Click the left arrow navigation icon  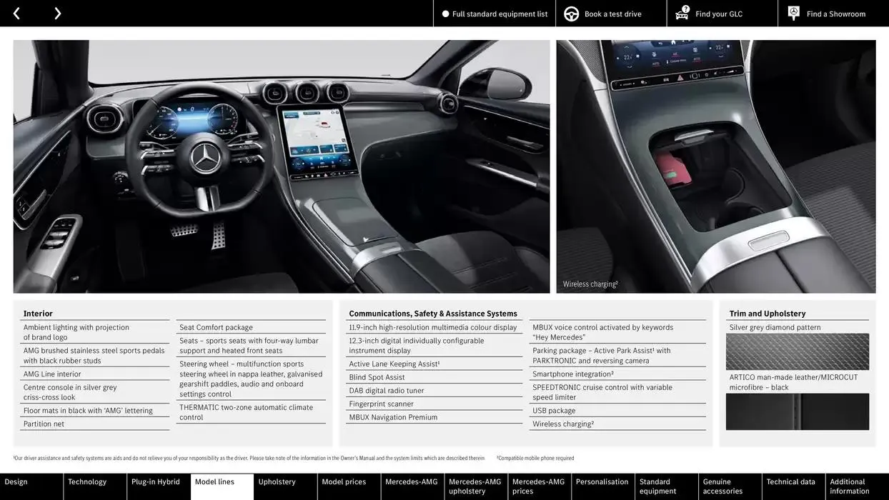tap(16, 13)
